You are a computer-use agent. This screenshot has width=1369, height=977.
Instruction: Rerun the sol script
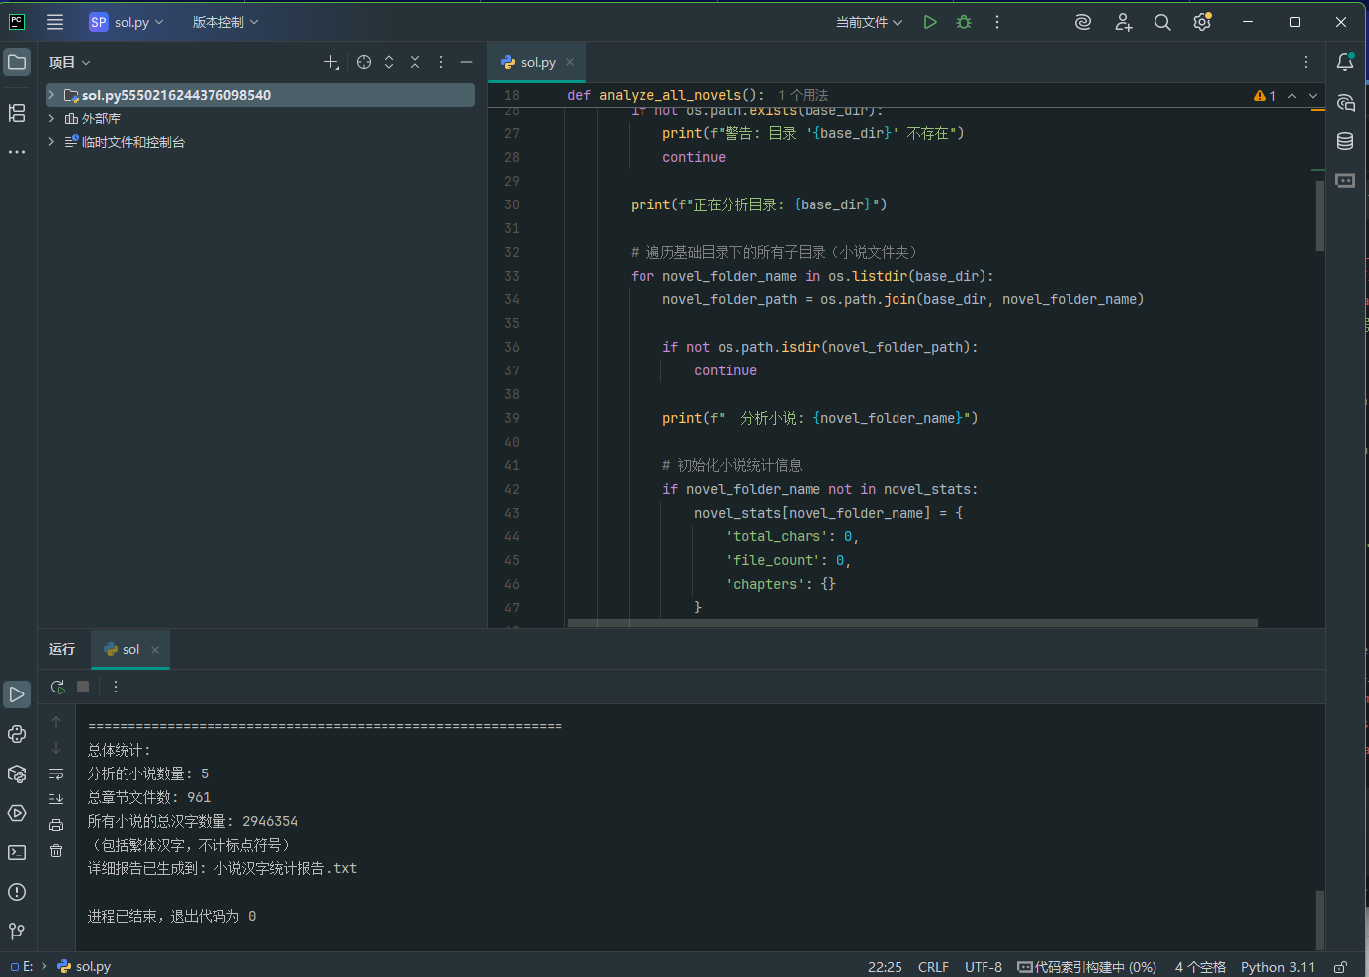click(x=57, y=687)
